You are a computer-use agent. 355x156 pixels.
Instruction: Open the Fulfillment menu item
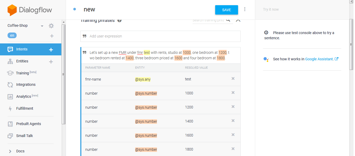25,108
